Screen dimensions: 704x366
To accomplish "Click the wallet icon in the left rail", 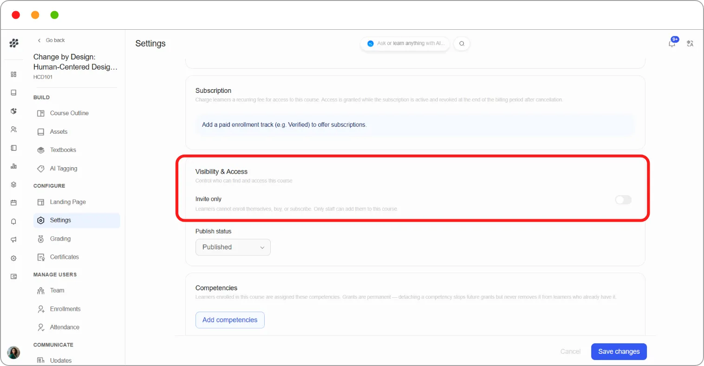I will point(13,276).
